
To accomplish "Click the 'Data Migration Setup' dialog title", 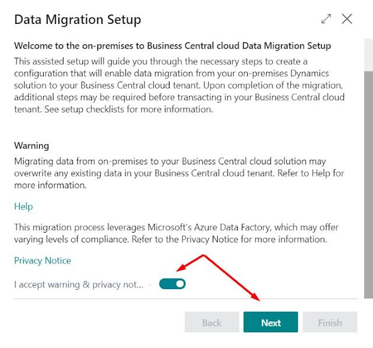I will point(78,19).
